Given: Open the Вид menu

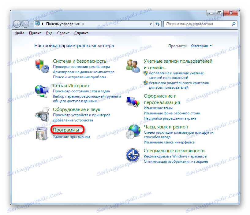Looking at the screenshot, I should click(x=49, y=33).
